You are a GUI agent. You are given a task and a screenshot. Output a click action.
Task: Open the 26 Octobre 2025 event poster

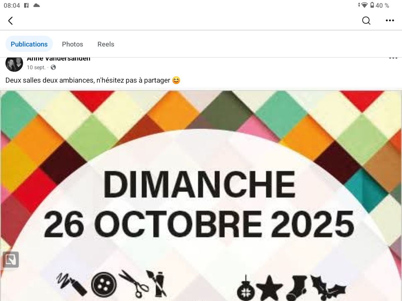(x=201, y=196)
